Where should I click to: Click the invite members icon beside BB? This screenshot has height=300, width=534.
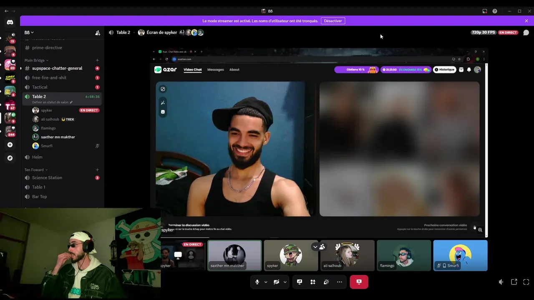pyautogui.click(x=98, y=32)
